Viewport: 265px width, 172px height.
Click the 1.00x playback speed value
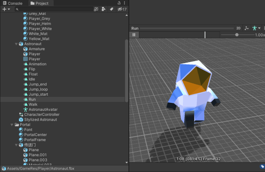pos(260,35)
